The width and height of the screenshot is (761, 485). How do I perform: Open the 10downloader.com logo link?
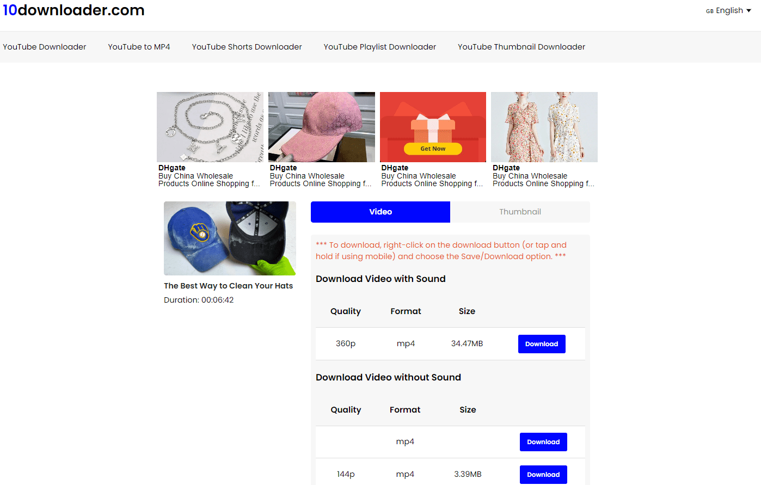pos(73,10)
